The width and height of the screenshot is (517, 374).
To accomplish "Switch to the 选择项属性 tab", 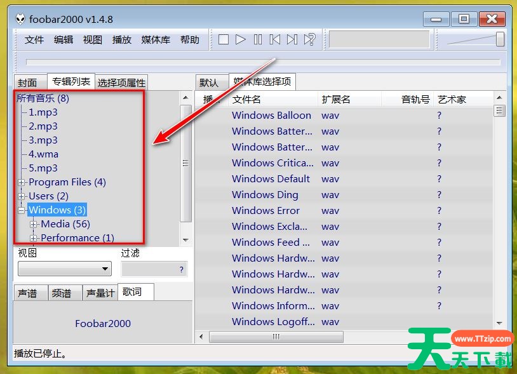I will pyautogui.click(x=121, y=83).
